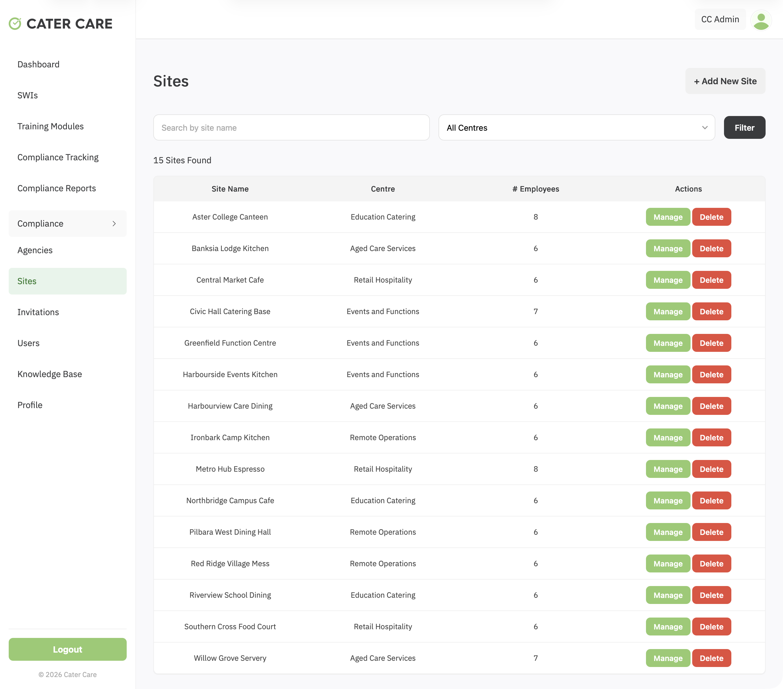Open the user avatar profile icon
Viewport: 783px width, 689px height.
pyautogui.click(x=761, y=20)
